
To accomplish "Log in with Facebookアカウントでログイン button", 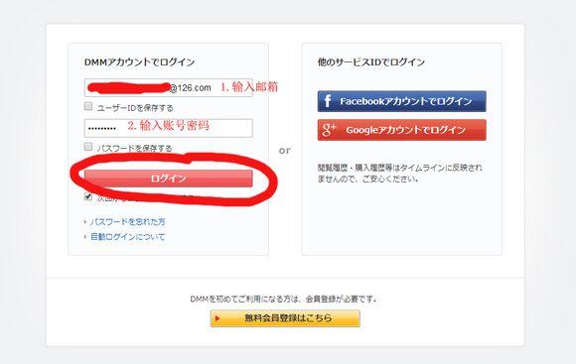I will coord(402,101).
